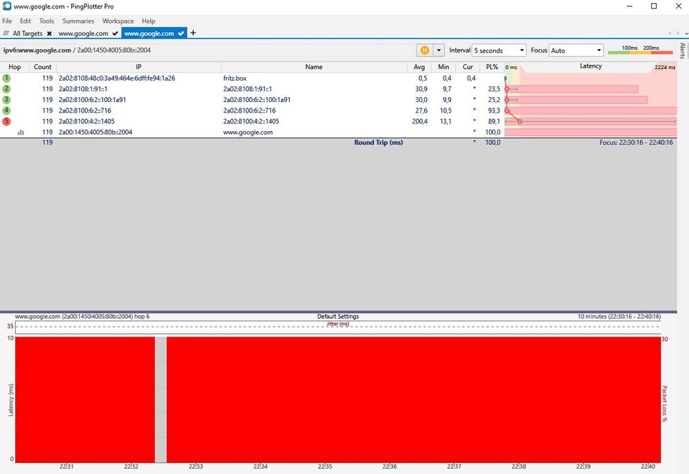
Task: Open the File menu
Action: tap(7, 21)
